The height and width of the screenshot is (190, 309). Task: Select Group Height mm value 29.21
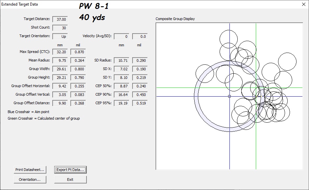(x=60, y=78)
